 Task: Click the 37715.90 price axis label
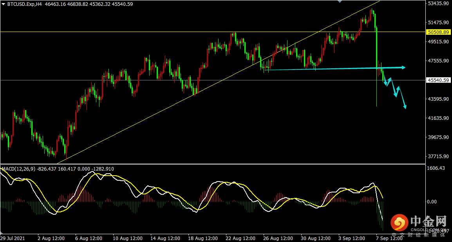(438, 157)
